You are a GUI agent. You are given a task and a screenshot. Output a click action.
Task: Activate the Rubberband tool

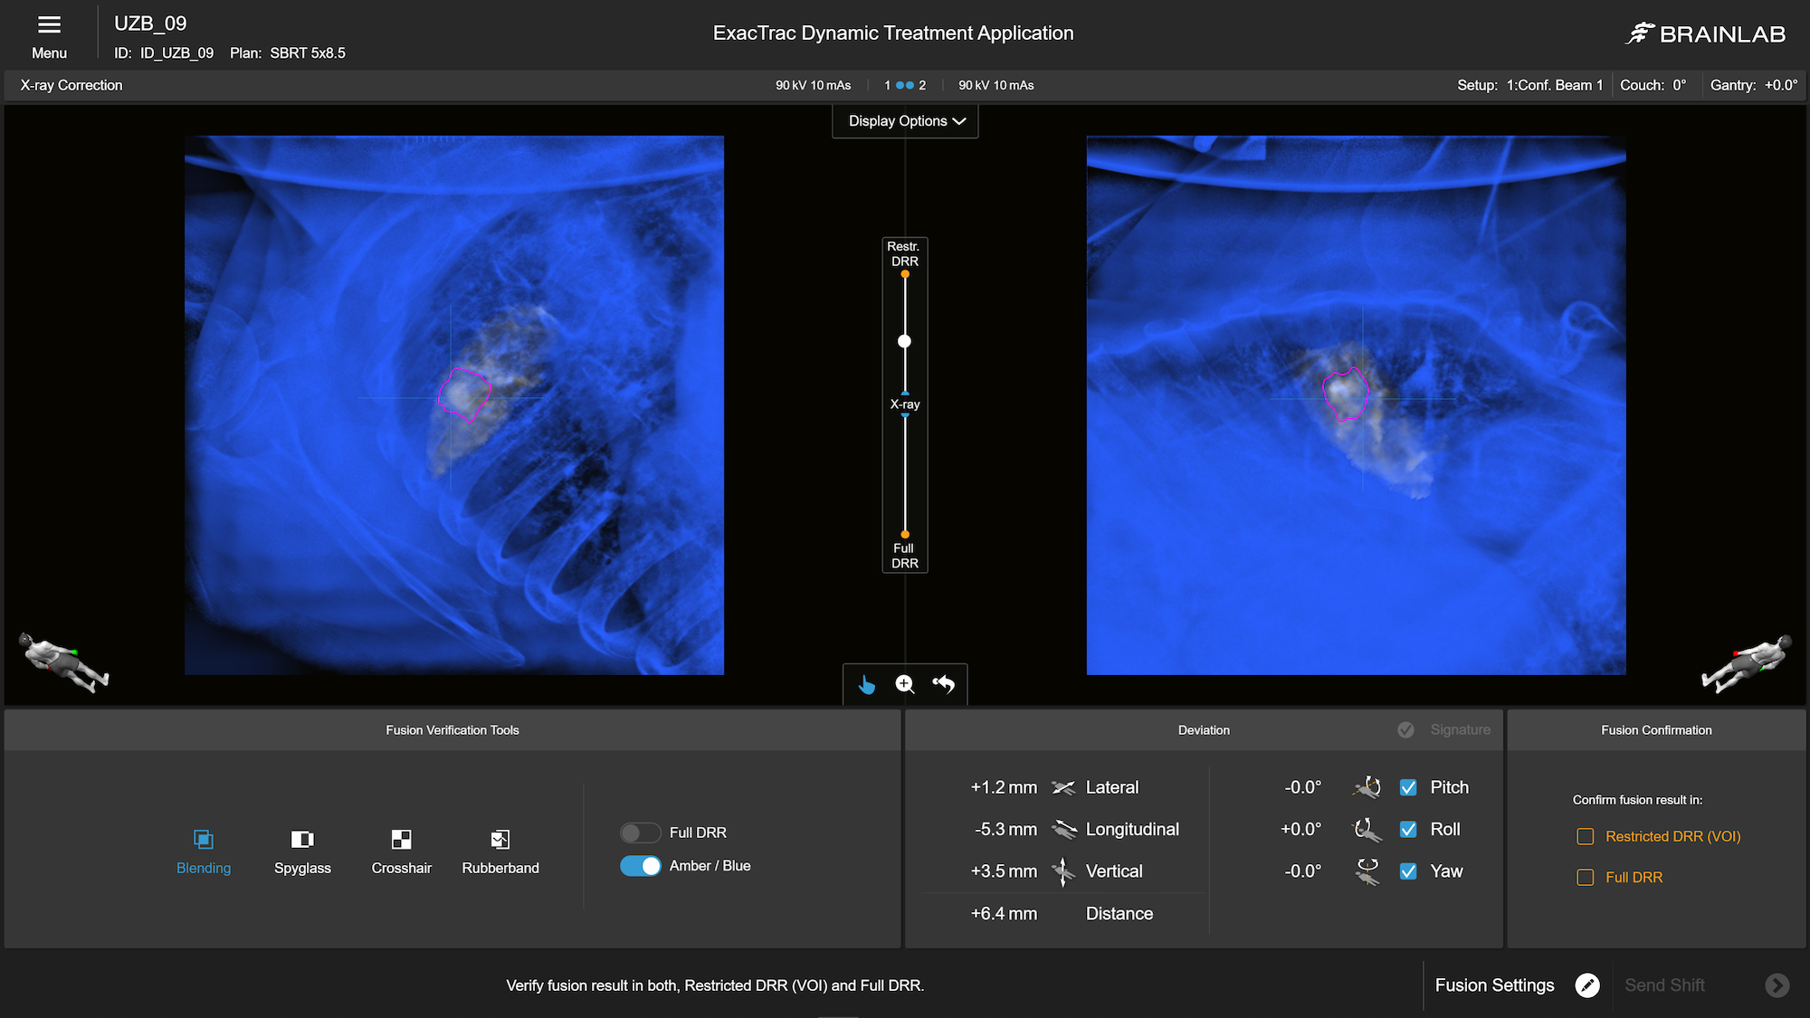click(x=500, y=852)
